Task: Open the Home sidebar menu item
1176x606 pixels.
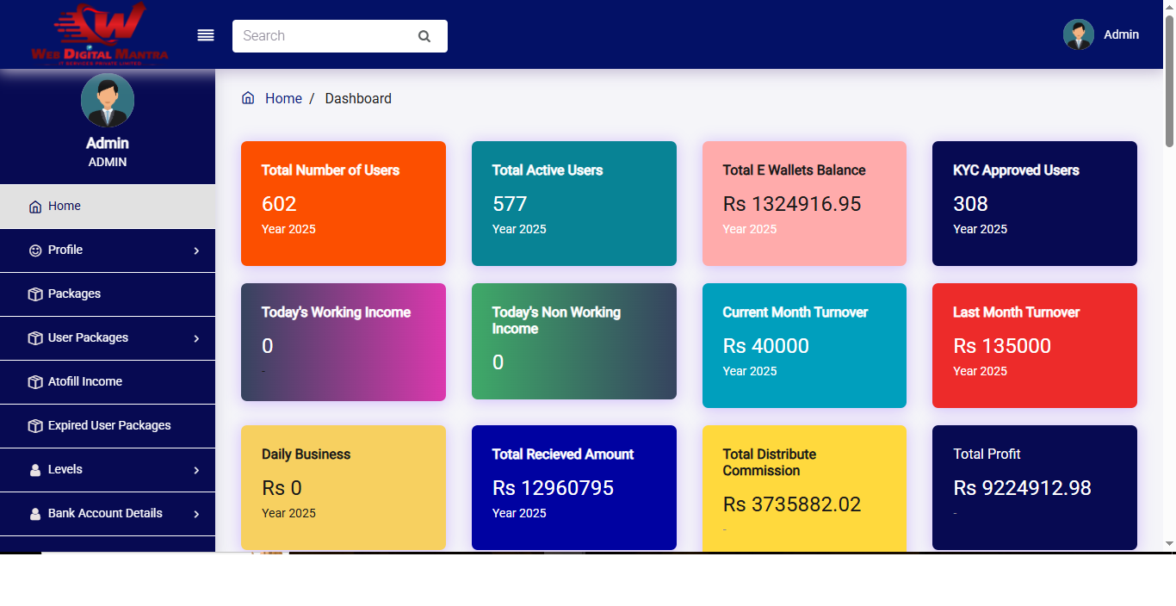Action: 64,206
